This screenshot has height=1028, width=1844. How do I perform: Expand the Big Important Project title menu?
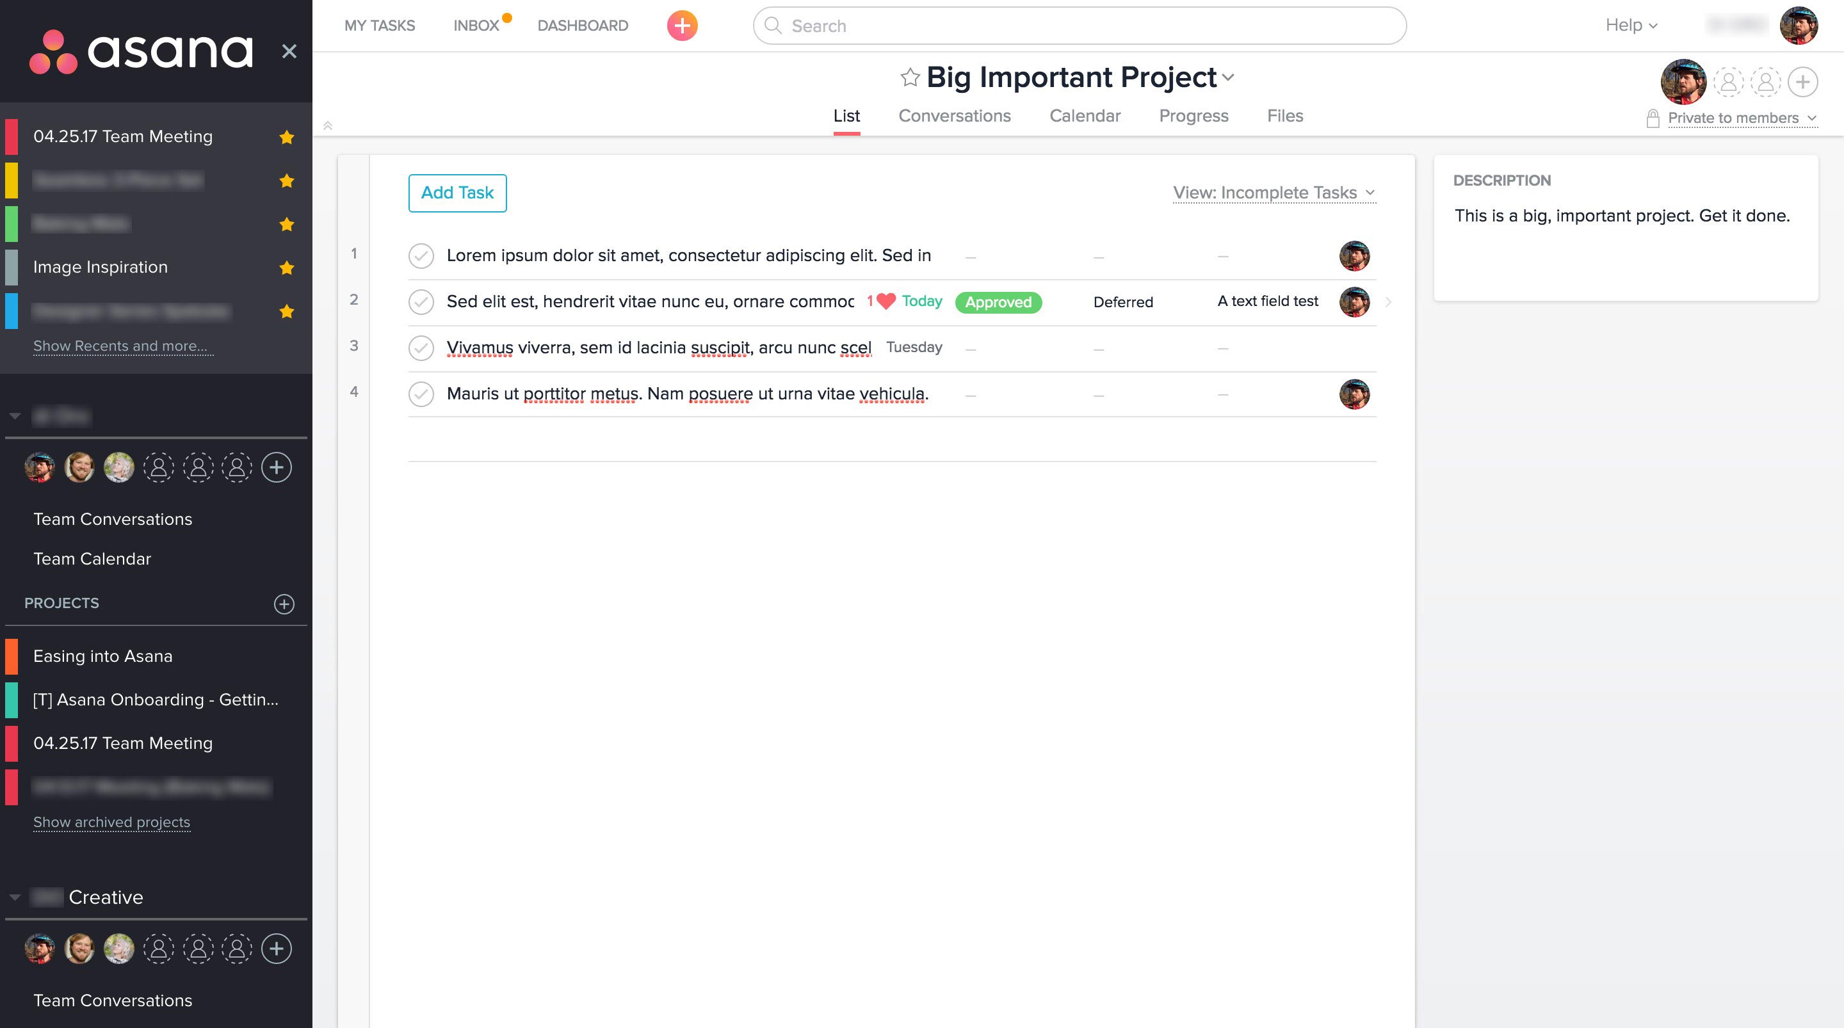click(x=1229, y=77)
